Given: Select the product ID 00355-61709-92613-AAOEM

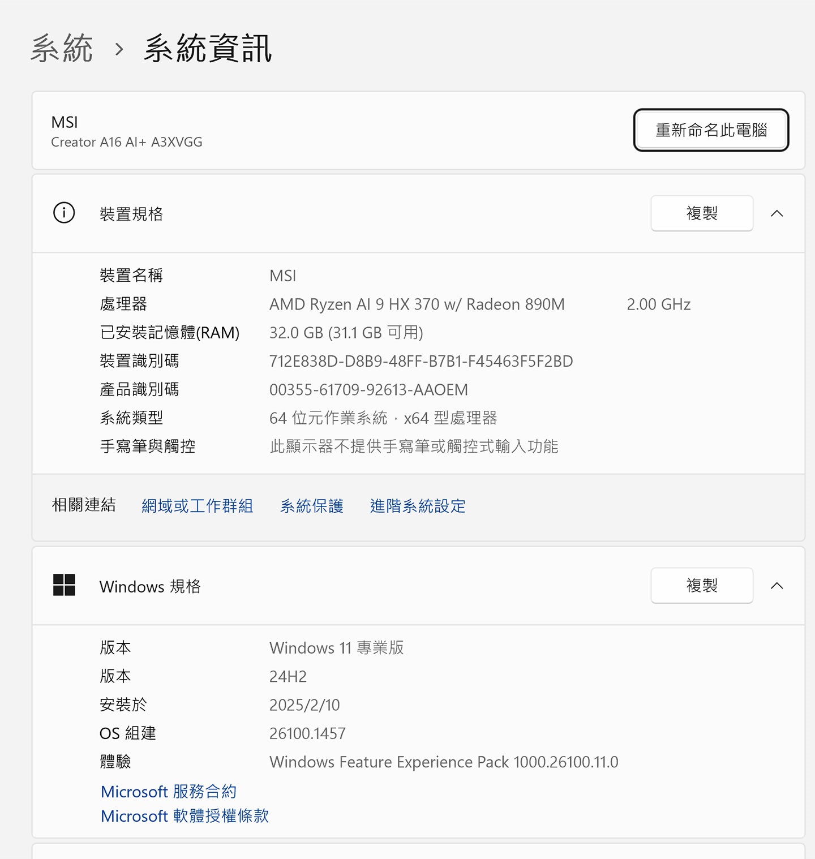Looking at the screenshot, I should [368, 390].
